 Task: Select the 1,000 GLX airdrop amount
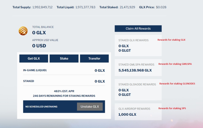pyautogui.click(x=127, y=115)
